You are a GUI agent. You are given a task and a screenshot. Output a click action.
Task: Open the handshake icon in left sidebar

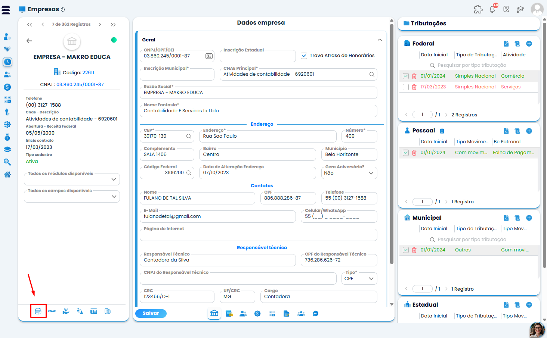7,49
